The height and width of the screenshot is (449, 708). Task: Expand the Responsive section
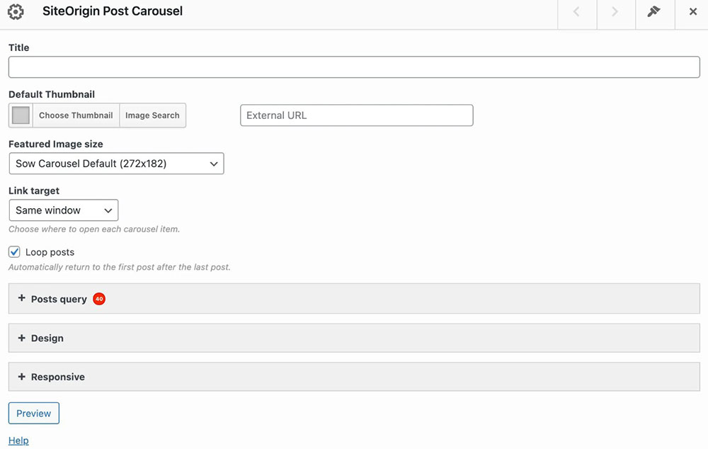point(58,377)
